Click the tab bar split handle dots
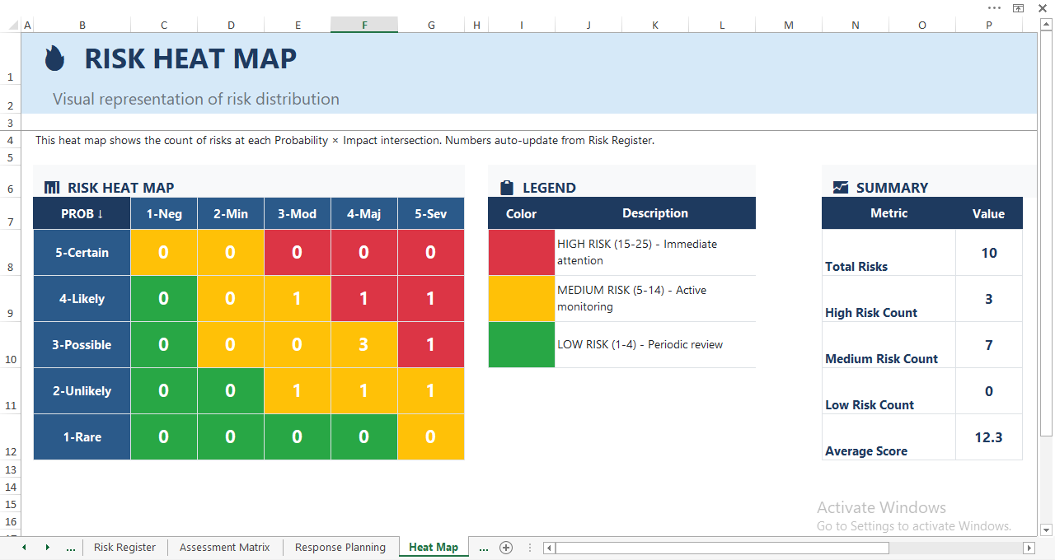This screenshot has width=1055, height=560. 528,548
